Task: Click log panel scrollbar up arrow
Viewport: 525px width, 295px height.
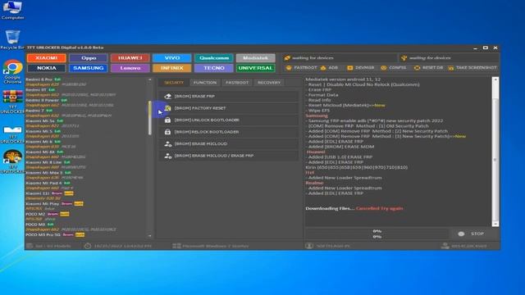Action: click(x=495, y=80)
